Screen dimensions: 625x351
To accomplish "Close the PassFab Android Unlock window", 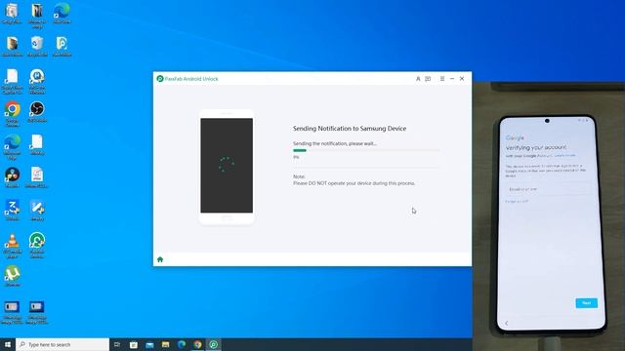I will [462, 79].
